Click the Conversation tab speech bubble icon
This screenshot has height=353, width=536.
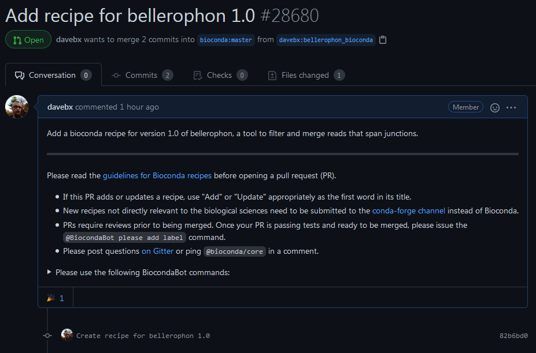coord(20,76)
